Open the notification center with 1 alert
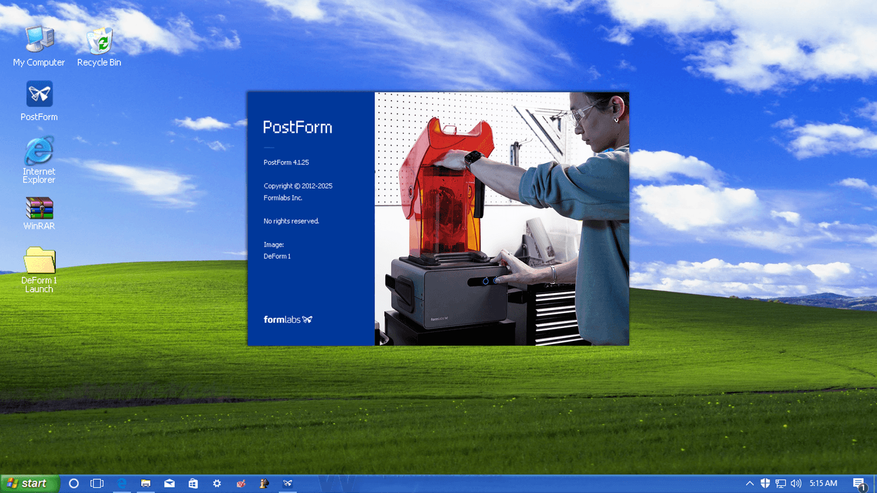 pos(859,483)
